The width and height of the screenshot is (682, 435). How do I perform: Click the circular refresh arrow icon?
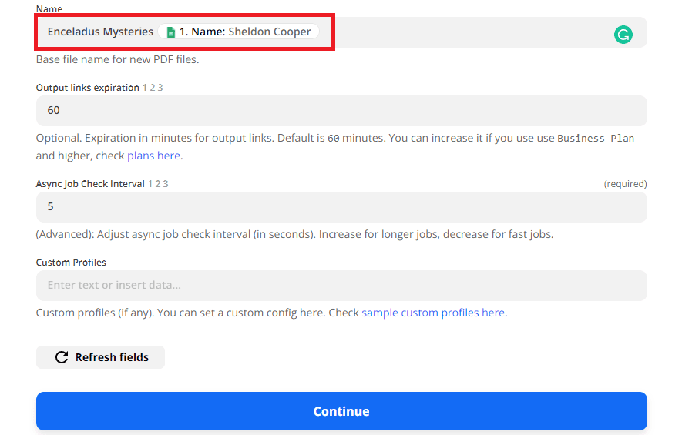(62, 357)
